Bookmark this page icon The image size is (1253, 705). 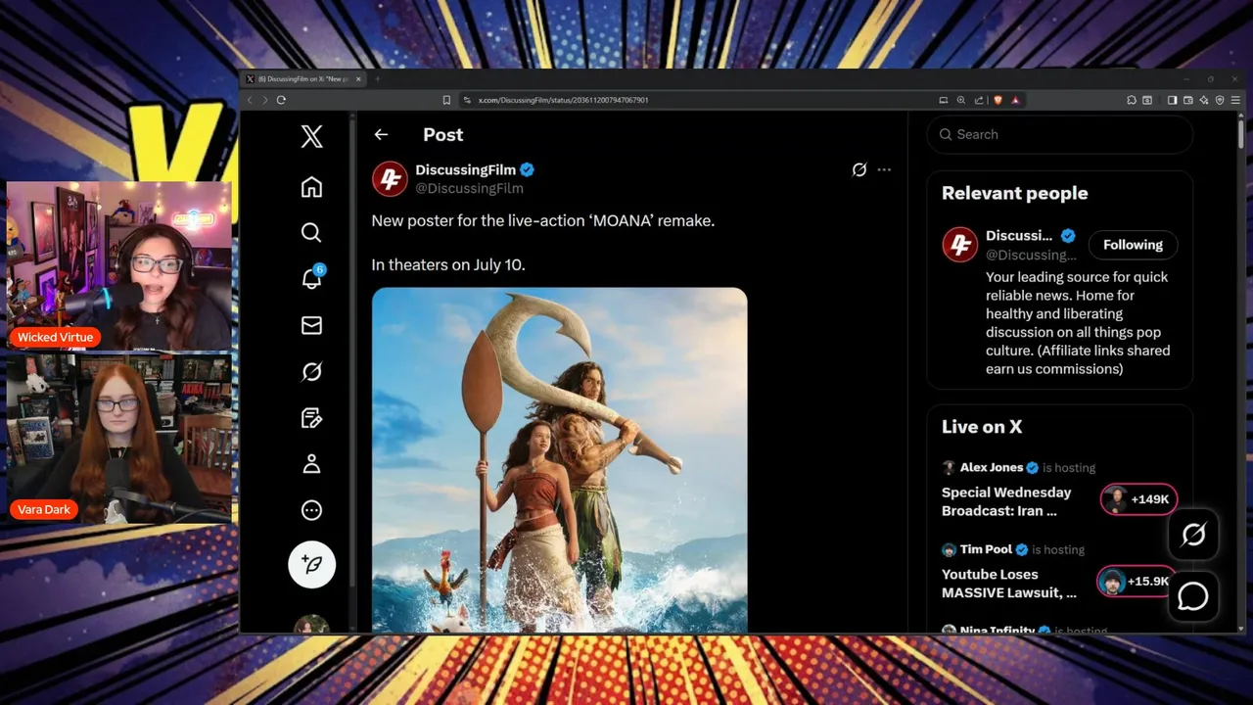446,100
